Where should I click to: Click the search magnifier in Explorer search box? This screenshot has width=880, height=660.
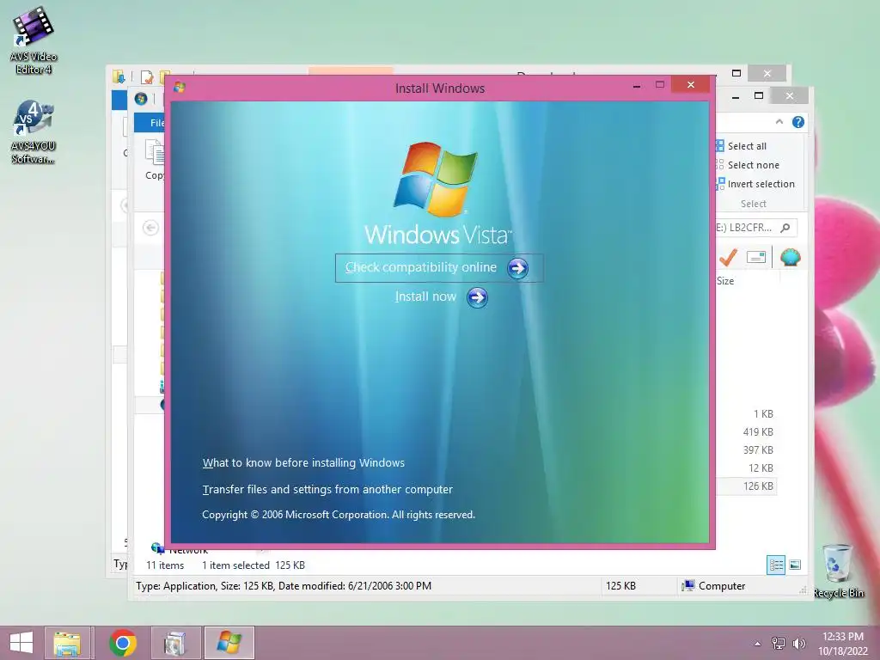785,228
